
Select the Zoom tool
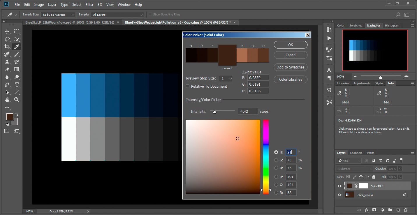click(17, 100)
